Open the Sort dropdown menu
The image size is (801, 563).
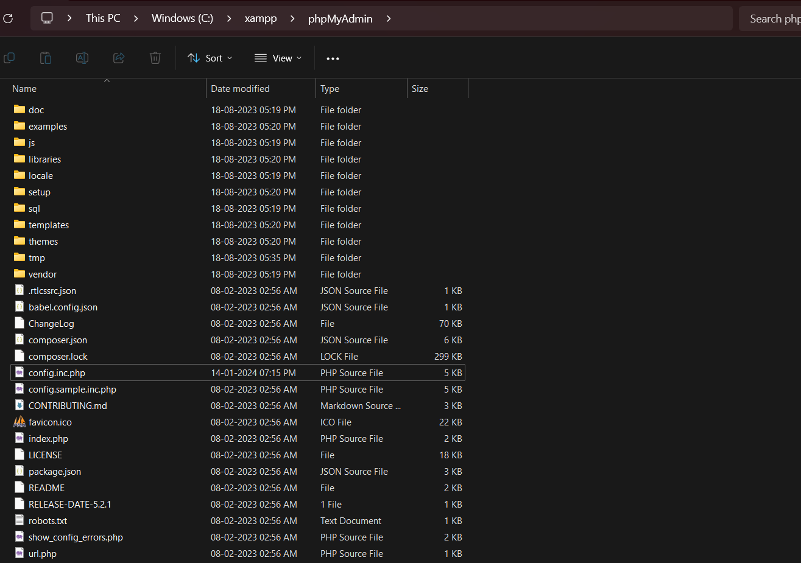(210, 58)
